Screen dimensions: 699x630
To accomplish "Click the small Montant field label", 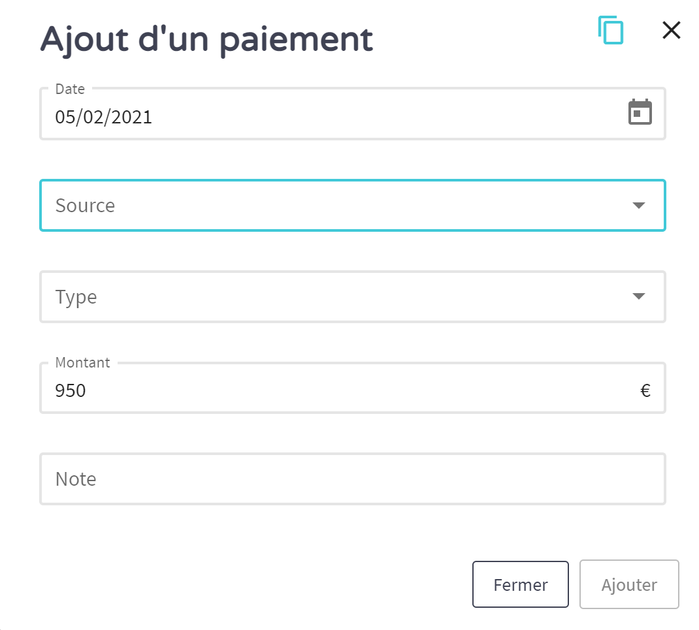I will click(83, 363).
